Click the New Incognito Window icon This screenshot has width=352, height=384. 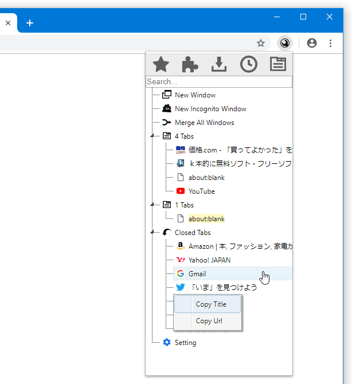[167, 108]
